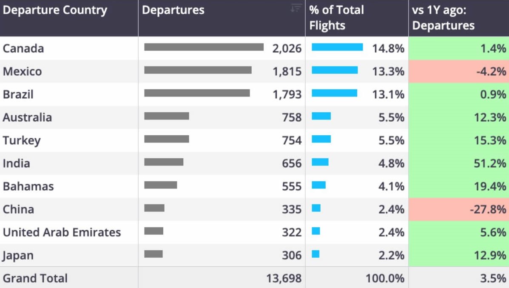
Task: Click the 13,698 grand total value
Action: point(284,278)
